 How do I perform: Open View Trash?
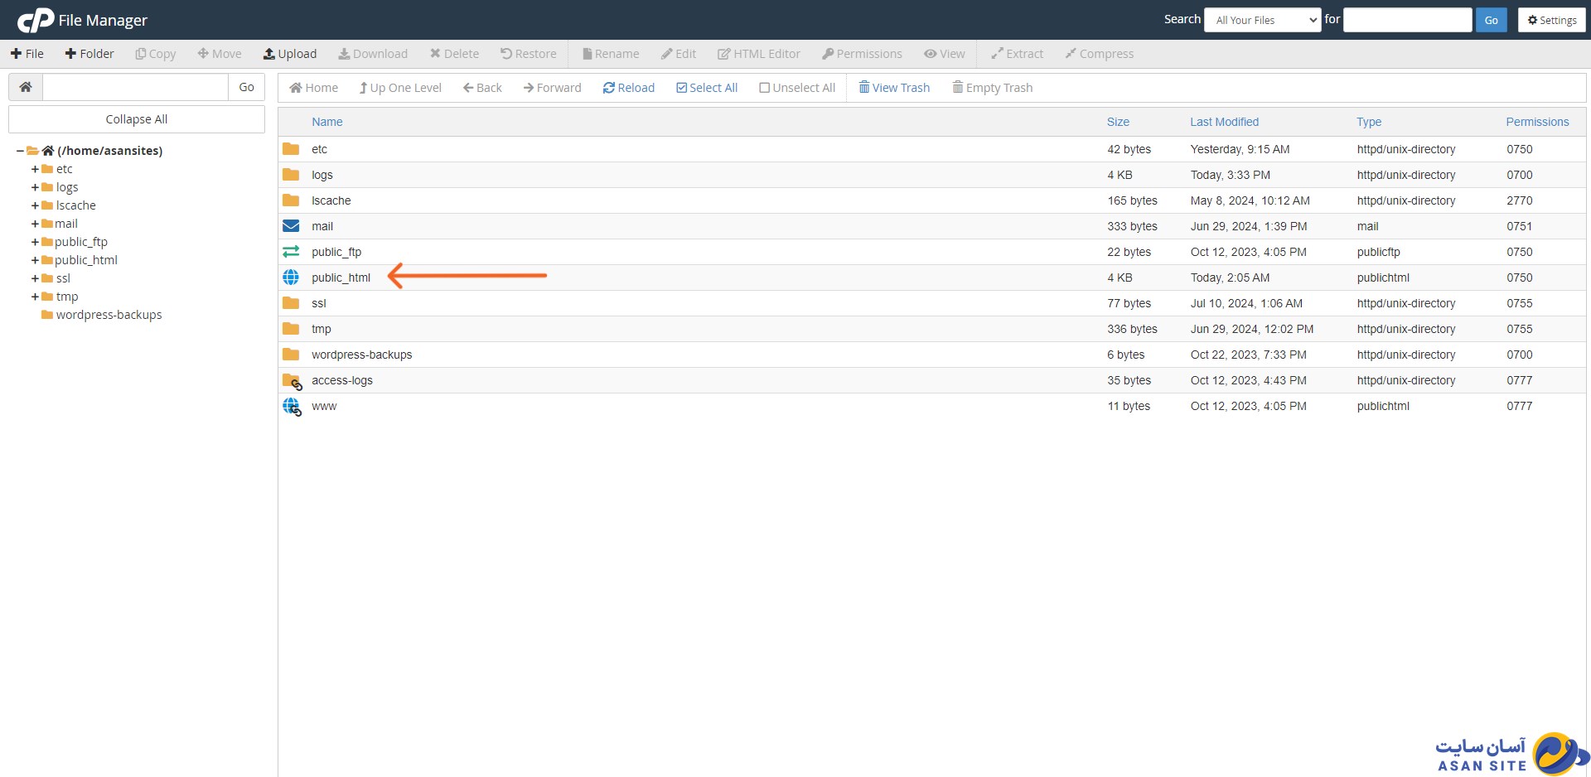pyautogui.click(x=894, y=88)
